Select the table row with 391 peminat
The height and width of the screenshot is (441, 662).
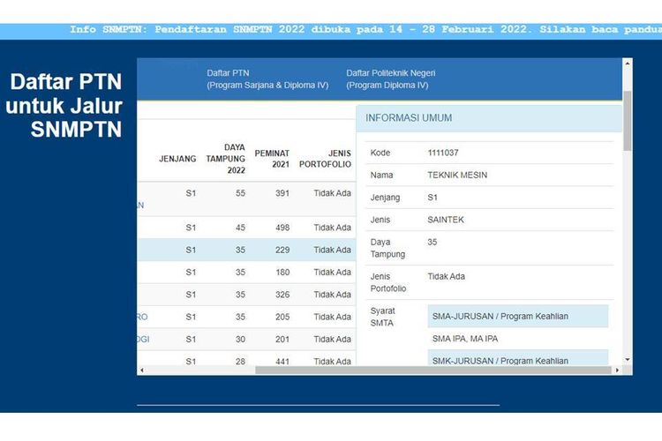(245, 194)
